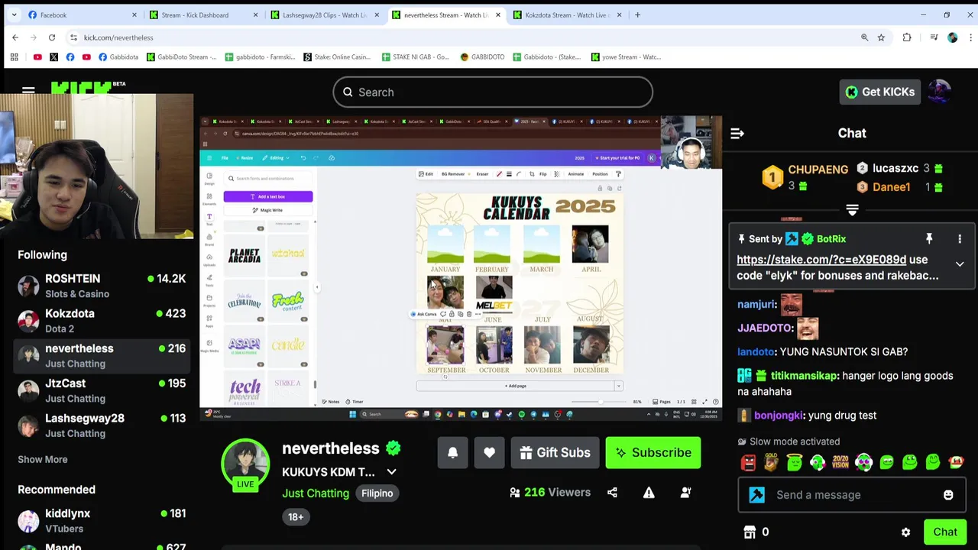This screenshot has height=550, width=978.
Task: Switch to Lashsegway28 Clips tab
Action: pos(324,15)
